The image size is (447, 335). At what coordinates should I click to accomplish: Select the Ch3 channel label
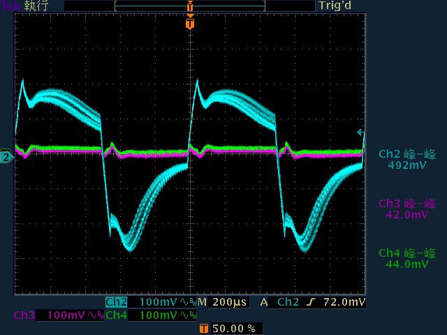click(x=24, y=315)
